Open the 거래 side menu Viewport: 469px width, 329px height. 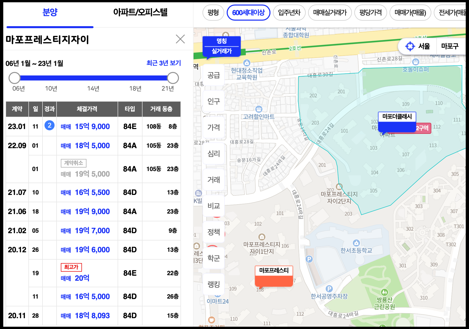tap(214, 180)
